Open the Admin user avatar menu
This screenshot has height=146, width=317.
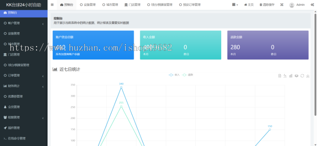pyautogui.click(x=292, y=5)
